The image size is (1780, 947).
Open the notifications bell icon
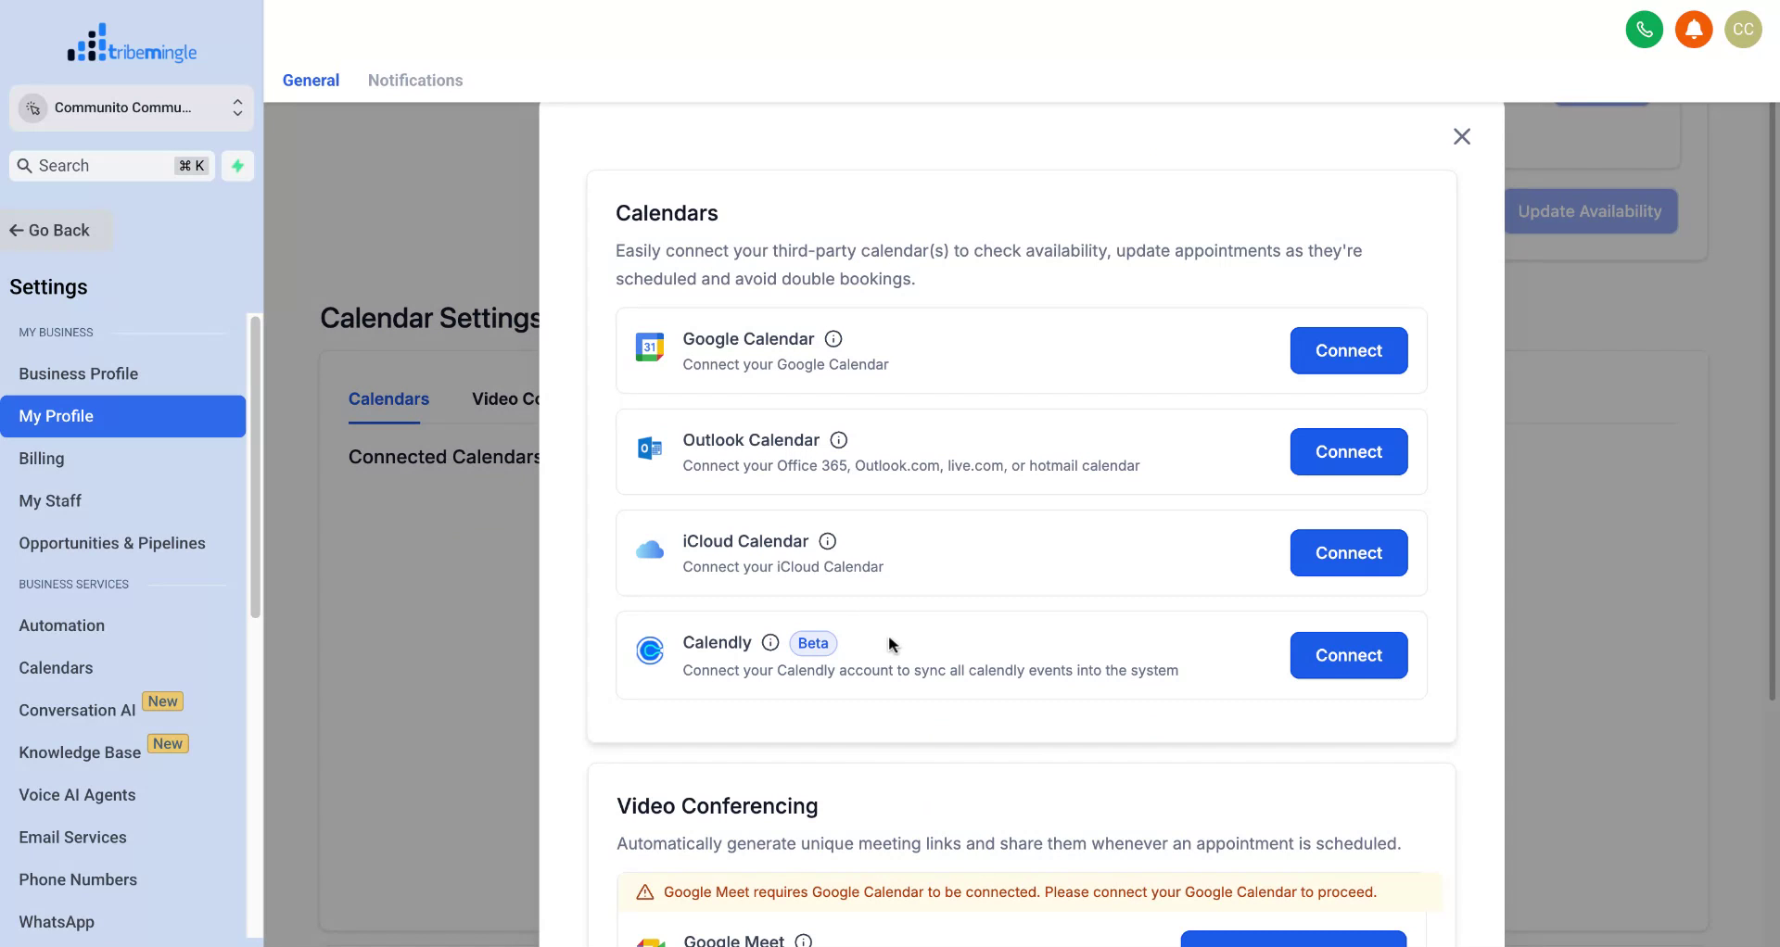click(1694, 29)
